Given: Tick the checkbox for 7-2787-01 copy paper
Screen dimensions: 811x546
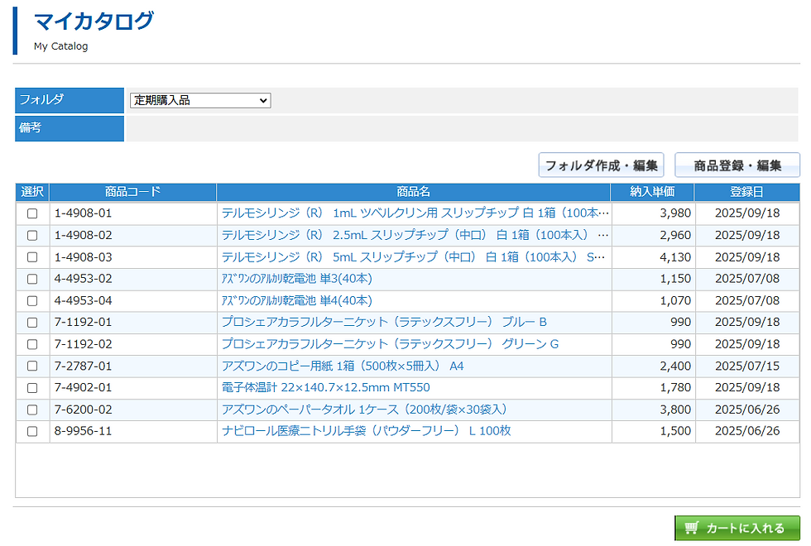Looking at the screenshot, I should (32, 366).
